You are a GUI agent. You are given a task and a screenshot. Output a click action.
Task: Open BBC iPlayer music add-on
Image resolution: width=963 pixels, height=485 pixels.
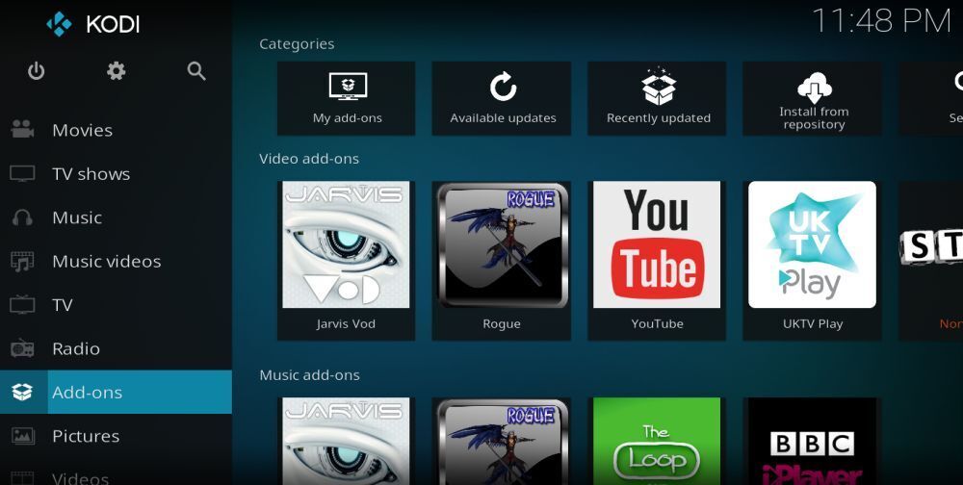point(812,441)
